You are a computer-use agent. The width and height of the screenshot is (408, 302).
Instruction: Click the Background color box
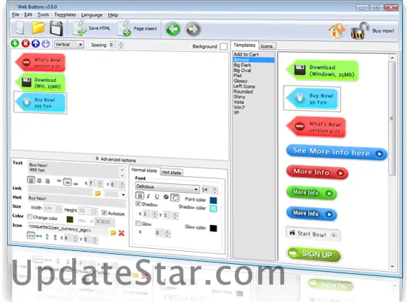coord(223,47)
